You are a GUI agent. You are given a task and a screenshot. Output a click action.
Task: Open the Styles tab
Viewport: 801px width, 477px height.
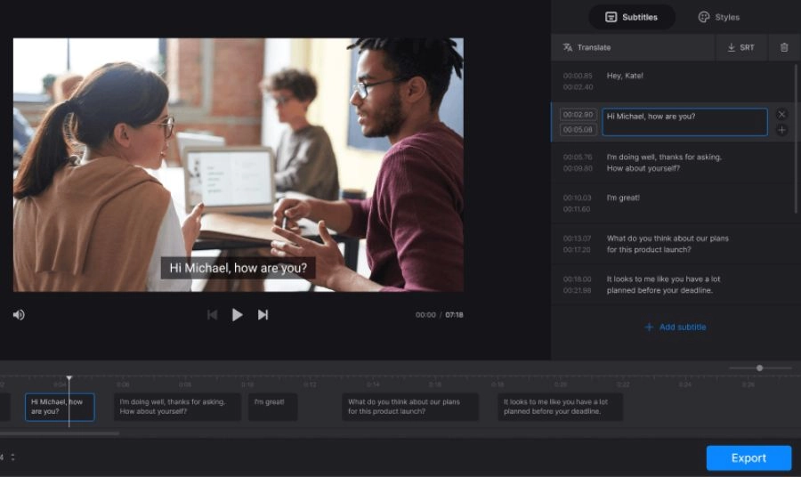[x=719, y=17]
